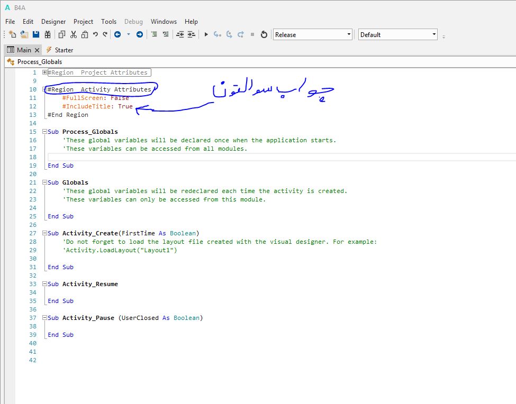Screen dimensions: 516x404
Task: Click the Open project folder icon
Action: 24,34
